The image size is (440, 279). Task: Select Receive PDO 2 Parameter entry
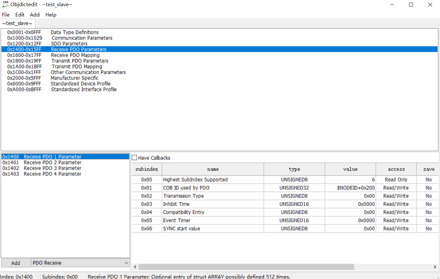[x=42, y=163]
